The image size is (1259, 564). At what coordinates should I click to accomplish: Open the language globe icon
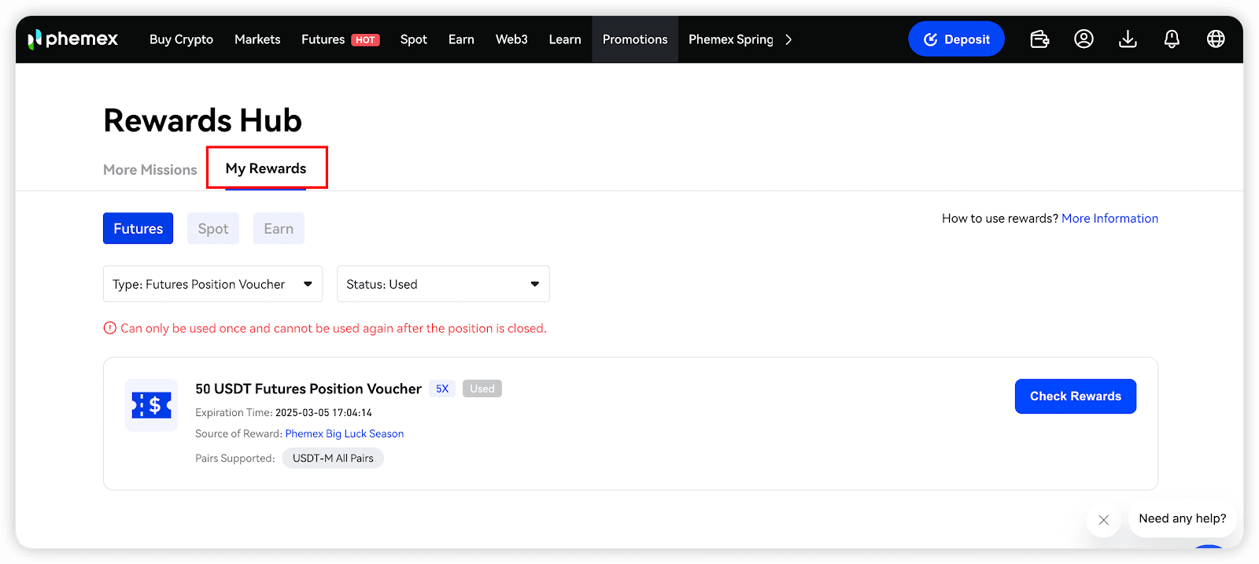pyautogui.click(x=1216, y=39)
